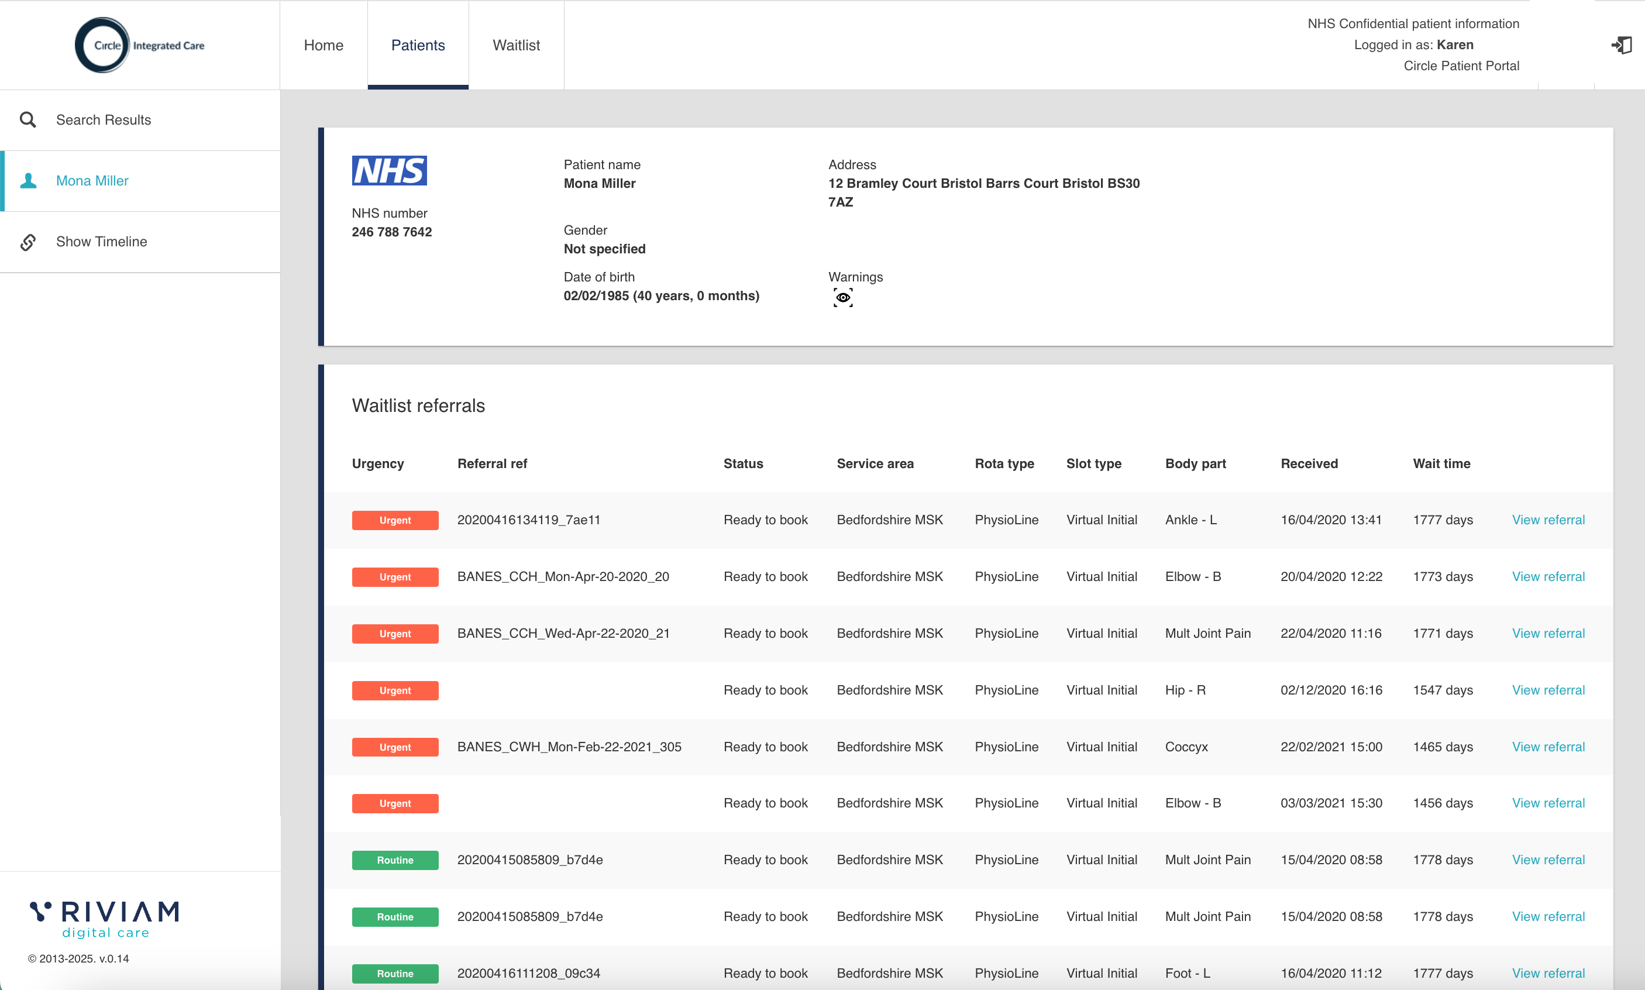
Task: Toggle the warnings eye icon
Action: click(x=843, y=298)
